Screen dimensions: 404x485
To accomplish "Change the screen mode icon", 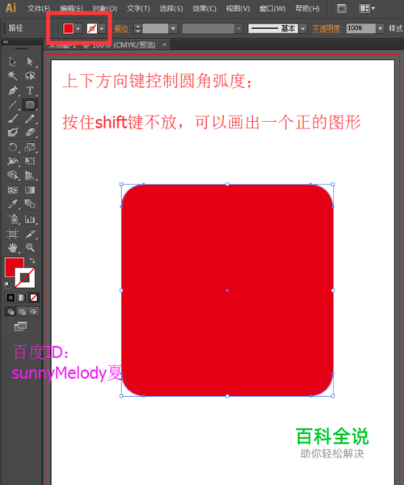I will click(20, 327).
